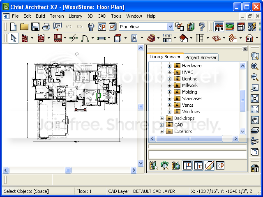Open the Tools menu
Viewport: 263px width, 197px height.
coord(116,16)
